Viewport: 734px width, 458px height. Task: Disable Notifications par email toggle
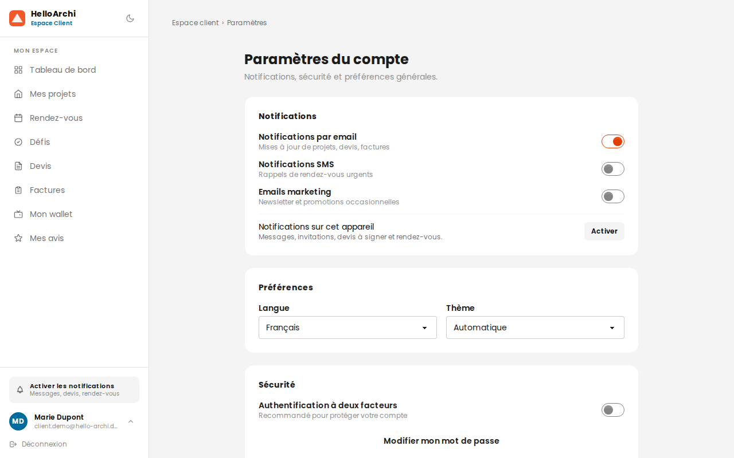[x=613, y=141]
